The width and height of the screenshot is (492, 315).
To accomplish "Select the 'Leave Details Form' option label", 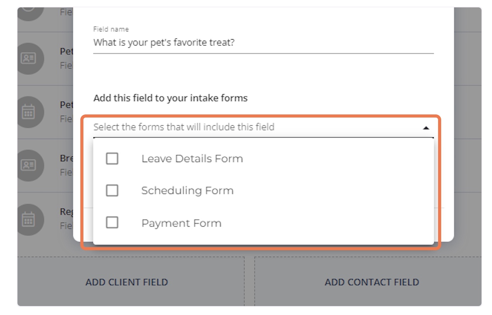I will click(x=192, y=159).
